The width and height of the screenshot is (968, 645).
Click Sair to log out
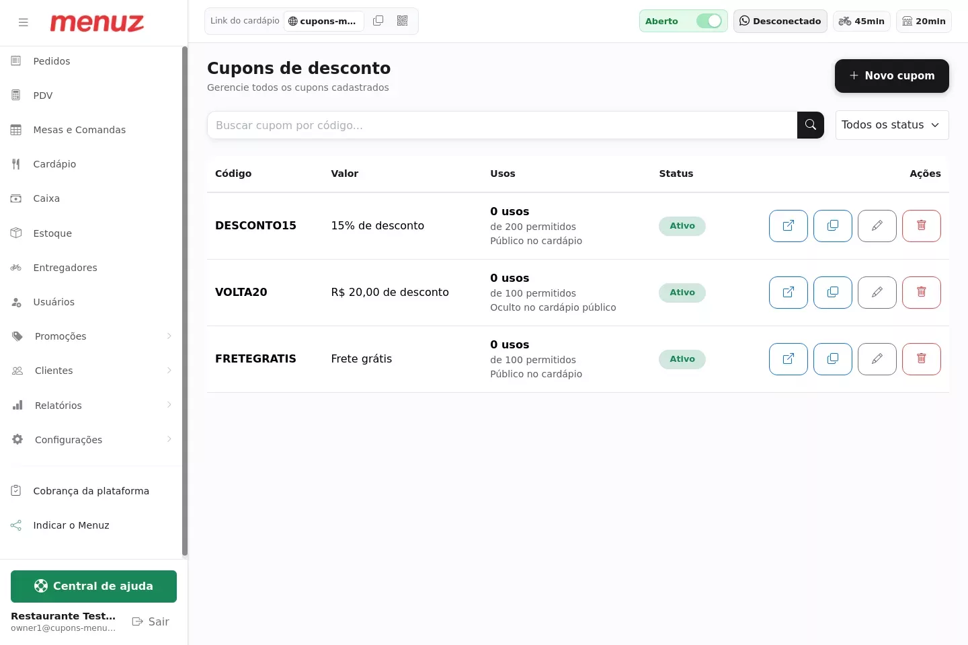click(x=151, y=621)
